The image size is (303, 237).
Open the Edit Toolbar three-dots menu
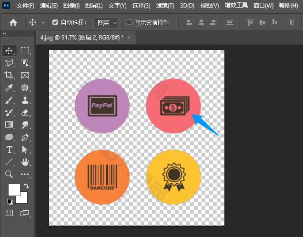(x=25, y=174)
